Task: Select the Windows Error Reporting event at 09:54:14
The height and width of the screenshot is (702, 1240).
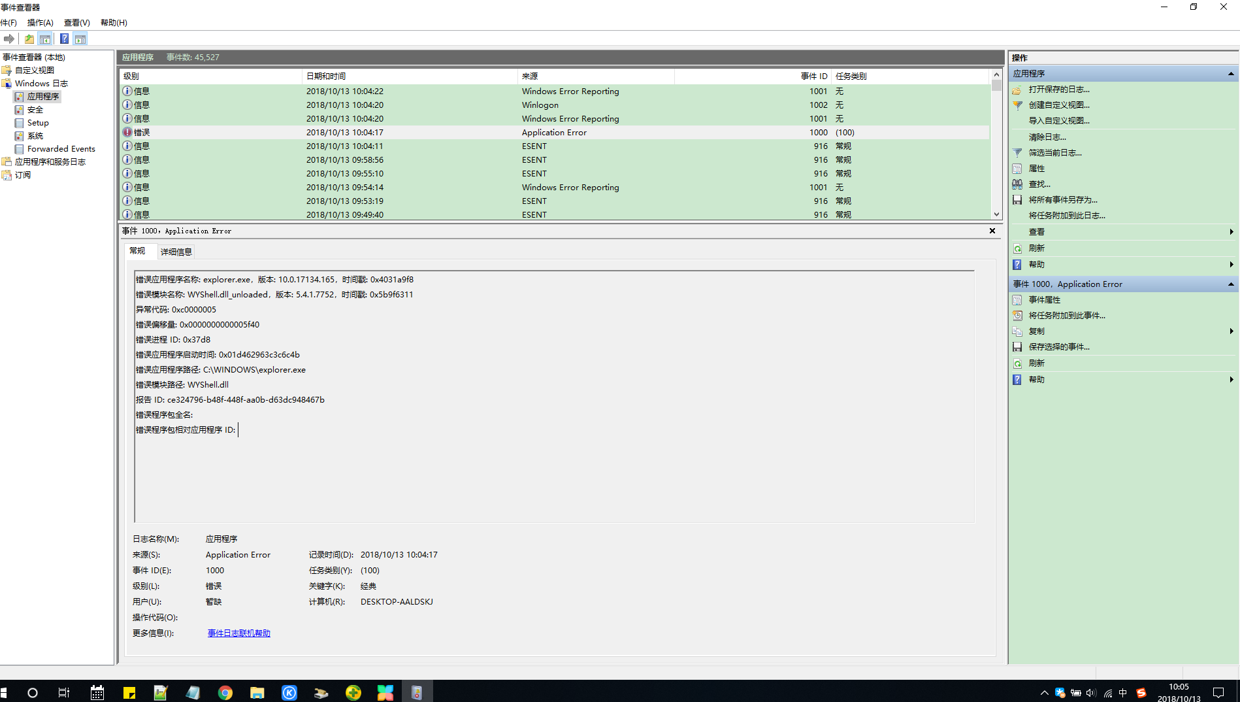Action: click(555, 188)
